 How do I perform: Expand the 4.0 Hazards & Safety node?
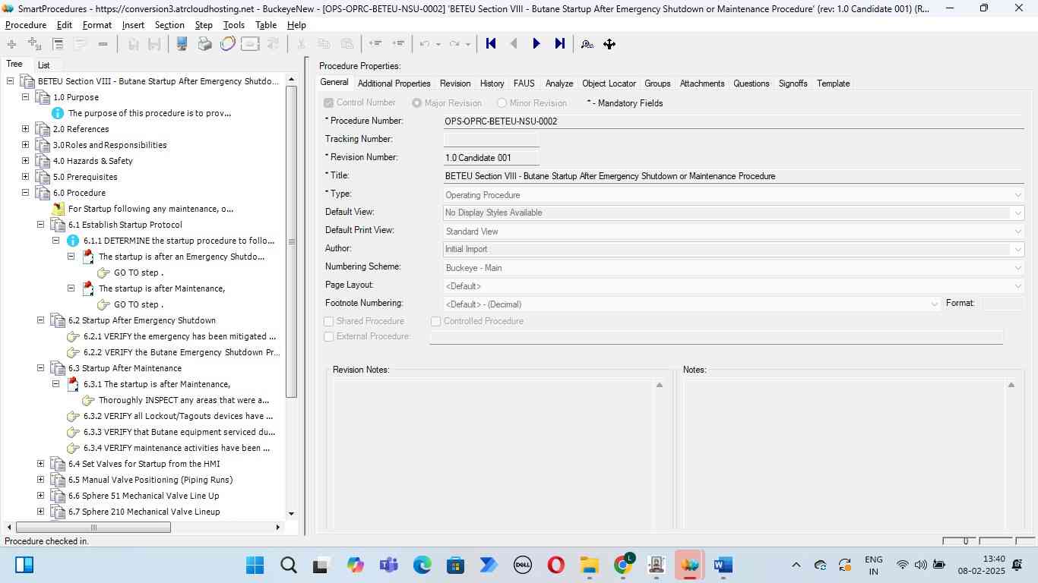25,161
